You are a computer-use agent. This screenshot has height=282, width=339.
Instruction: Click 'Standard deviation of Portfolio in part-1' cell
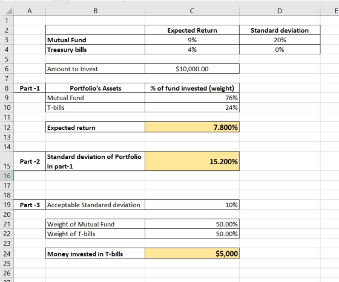pyautogui.click(x=96, y=161)
